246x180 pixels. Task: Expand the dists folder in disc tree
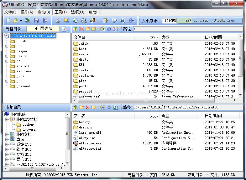[7, 56]
